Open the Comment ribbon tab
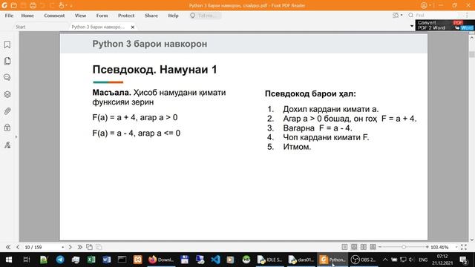The width and height of the screenshot is (475, 267). [54, 16]
